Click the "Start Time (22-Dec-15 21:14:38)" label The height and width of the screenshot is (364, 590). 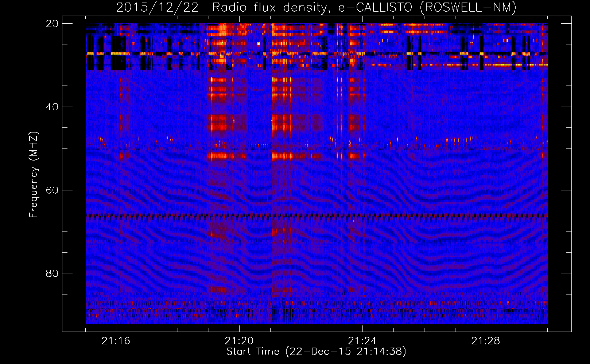(316, 352)
